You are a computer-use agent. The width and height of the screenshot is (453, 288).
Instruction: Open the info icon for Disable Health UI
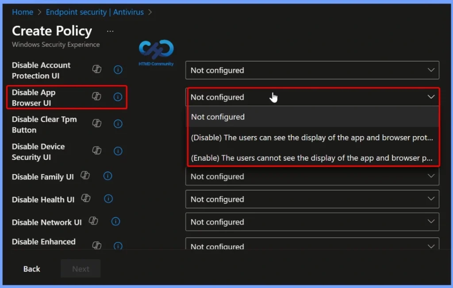[x=108, y=199]
